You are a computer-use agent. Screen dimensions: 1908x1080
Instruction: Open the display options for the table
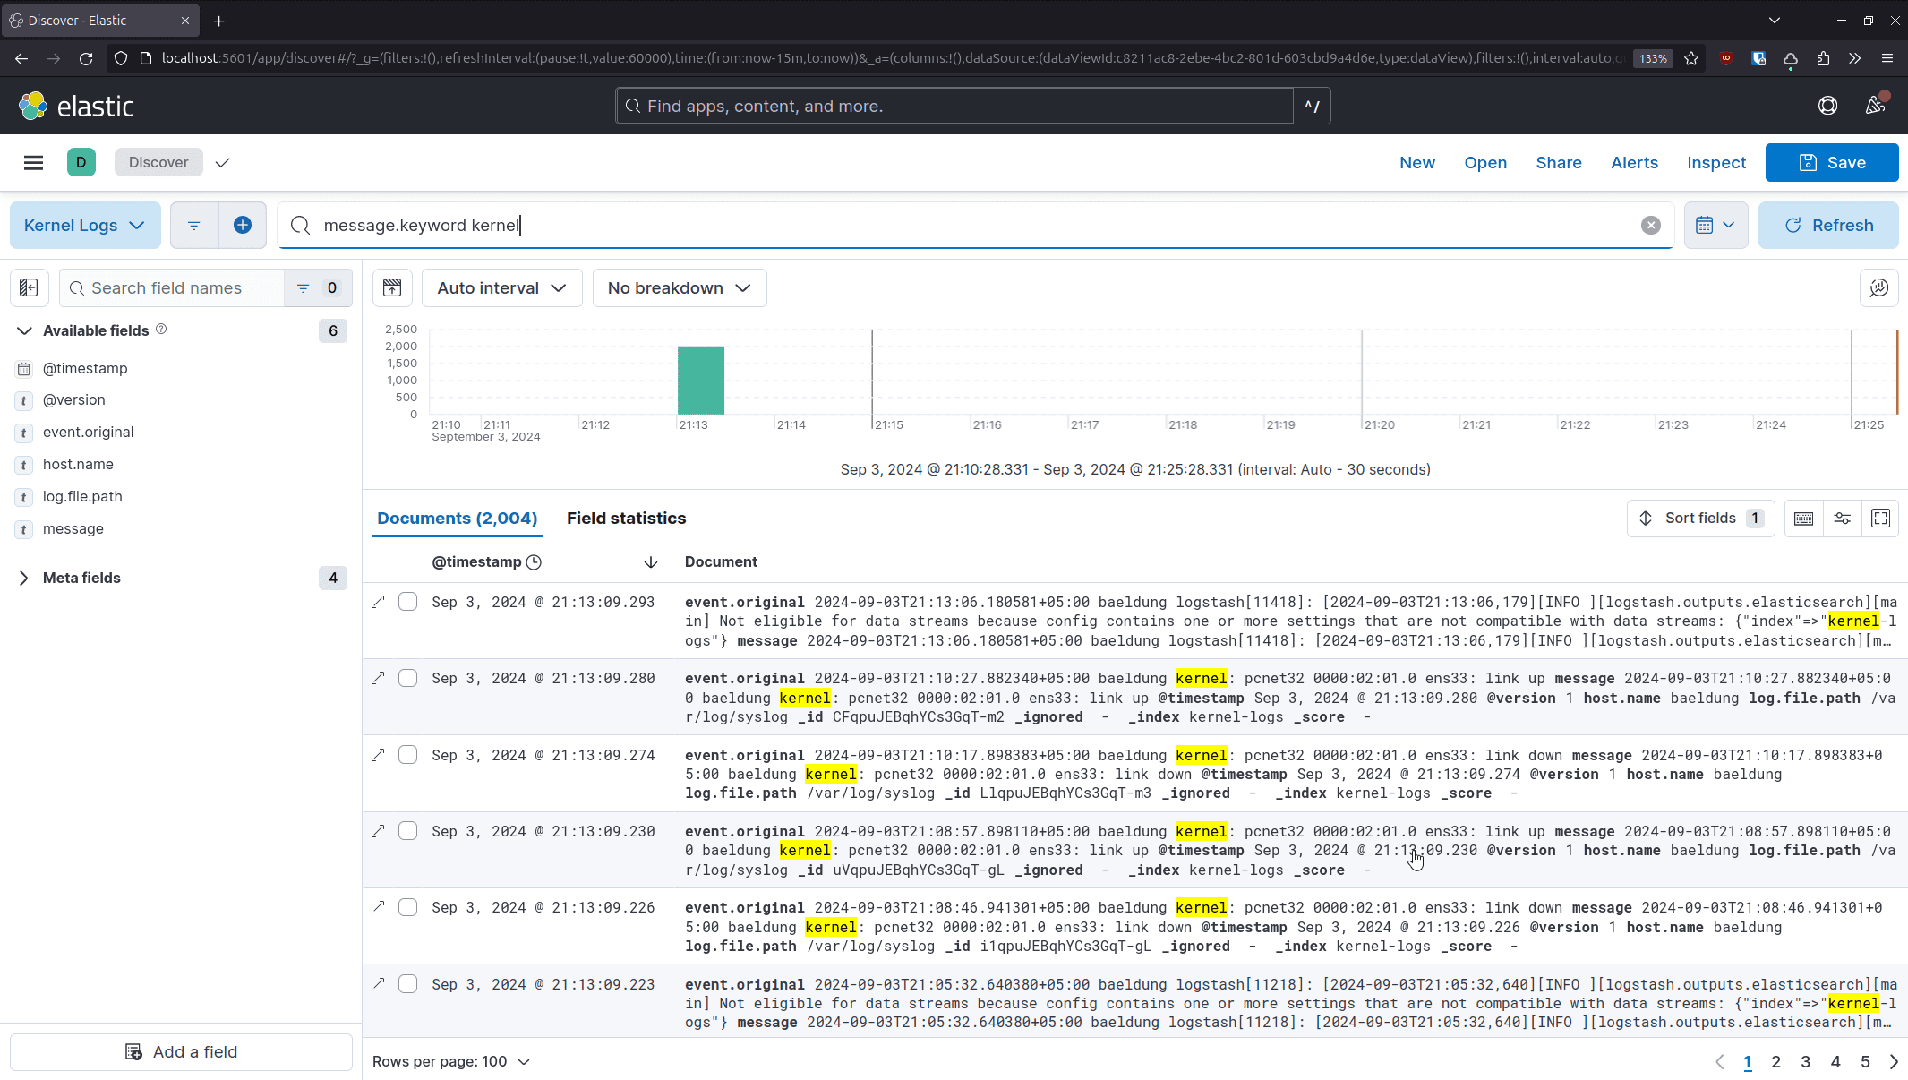[x=1843, y=518]
